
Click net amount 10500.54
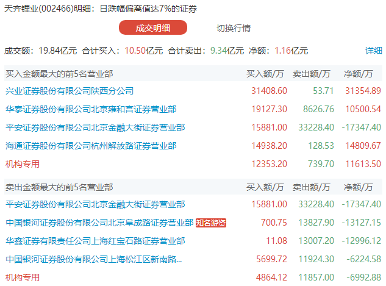pyautogui.click(x=363, y=109)
